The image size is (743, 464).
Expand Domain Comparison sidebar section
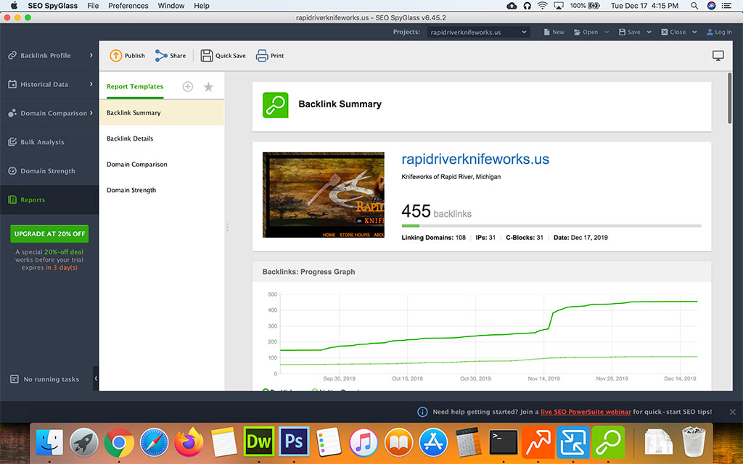[49, 113]
